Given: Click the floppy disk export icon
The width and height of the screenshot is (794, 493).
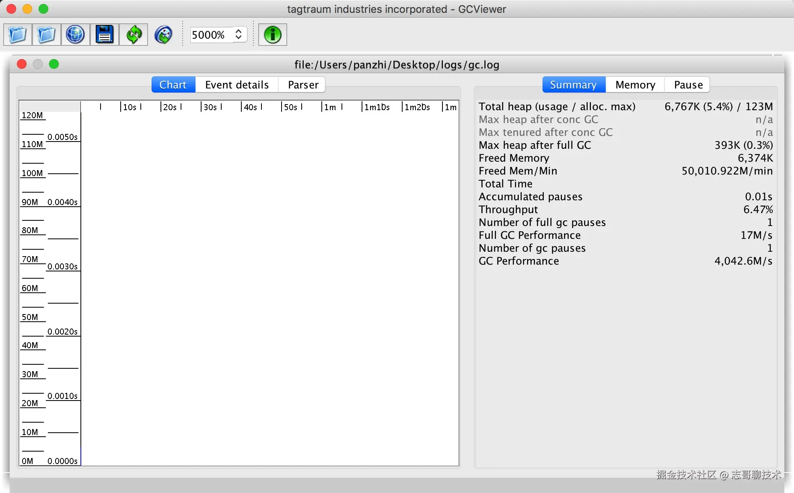Looking at the screenshot, I should pyautogui.click(x=105, y=35).
